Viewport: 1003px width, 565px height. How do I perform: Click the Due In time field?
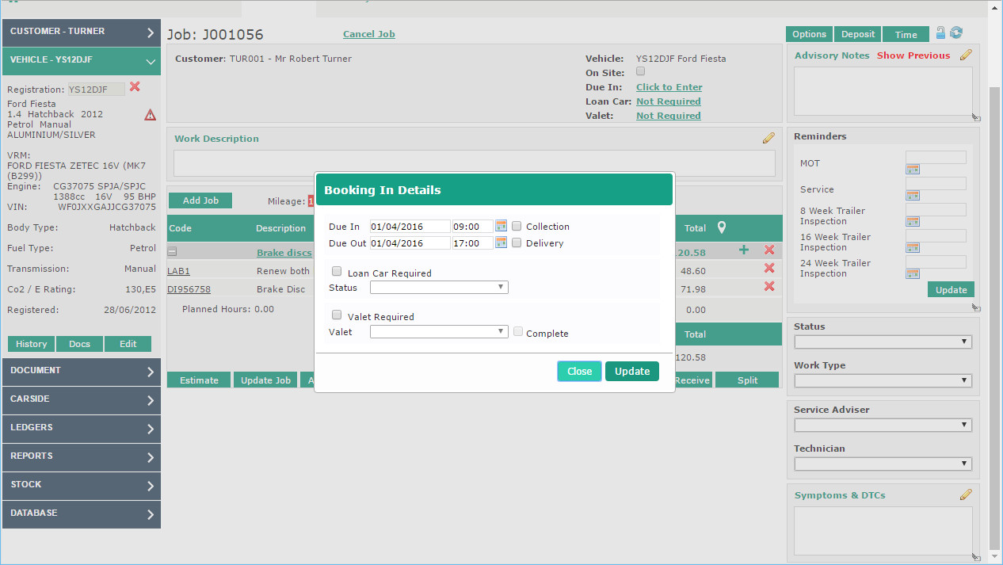click(x=471, y=227)
